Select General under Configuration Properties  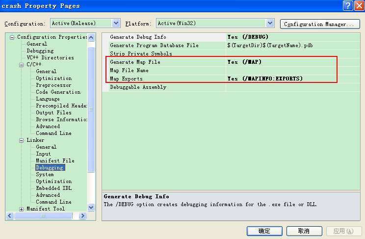[x=37, y=44]
